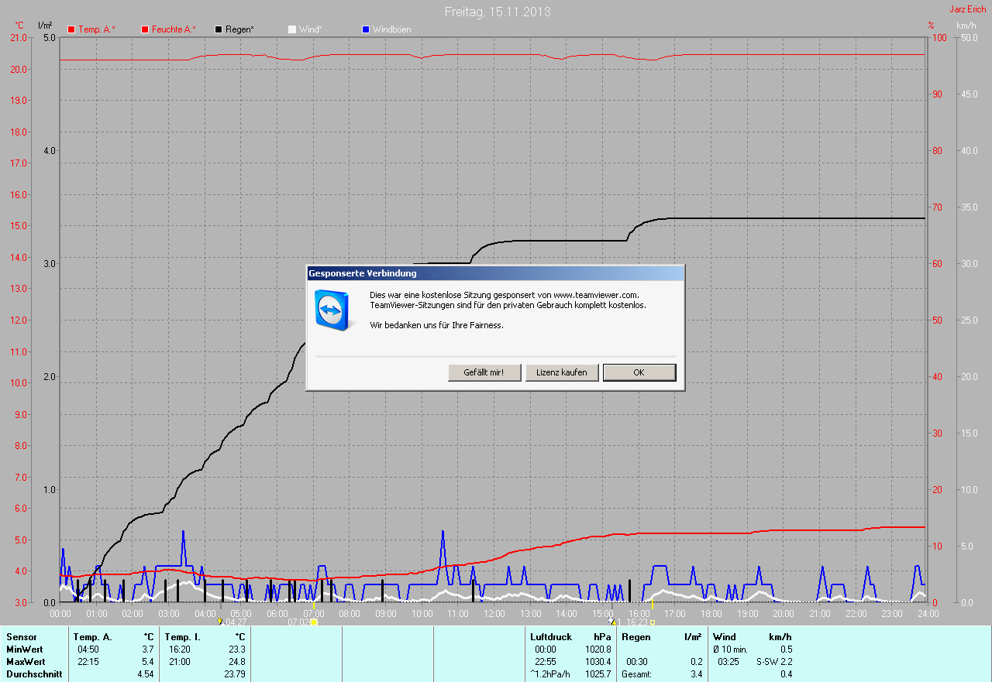Click the Durchschnitt row label

[34, 674]
